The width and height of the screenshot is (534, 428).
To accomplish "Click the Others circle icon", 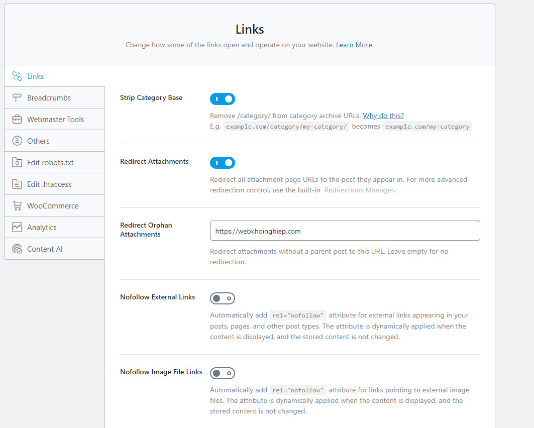I will (x=17, y=141).
